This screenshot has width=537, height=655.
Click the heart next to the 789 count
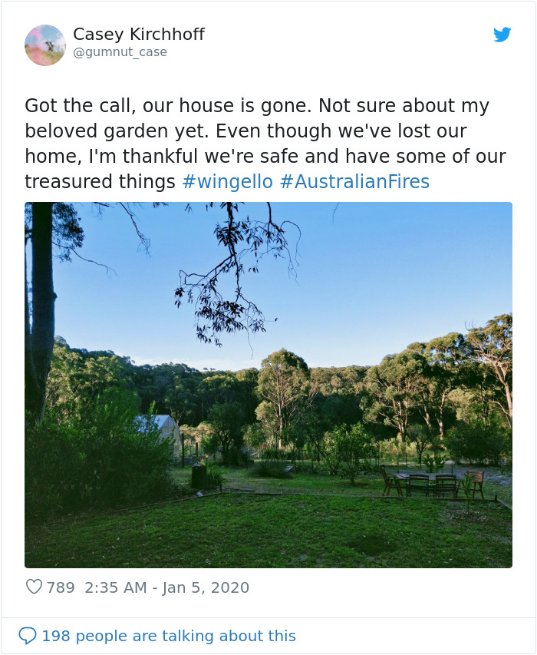(x=34, y=587)
